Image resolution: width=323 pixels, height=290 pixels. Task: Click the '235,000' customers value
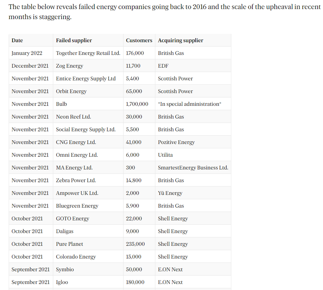pyautogui.click(x=135, y=244)
